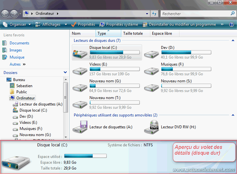Click the Images favorite link icon
The width and height of the screenshot is (237, 174).
(4, 50)
